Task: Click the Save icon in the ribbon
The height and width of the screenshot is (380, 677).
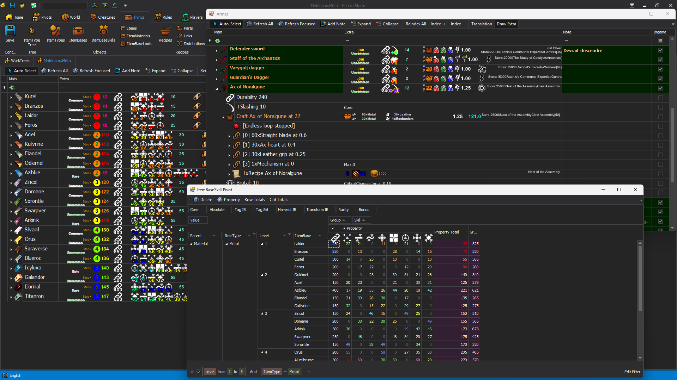Action: pos(10,31)
